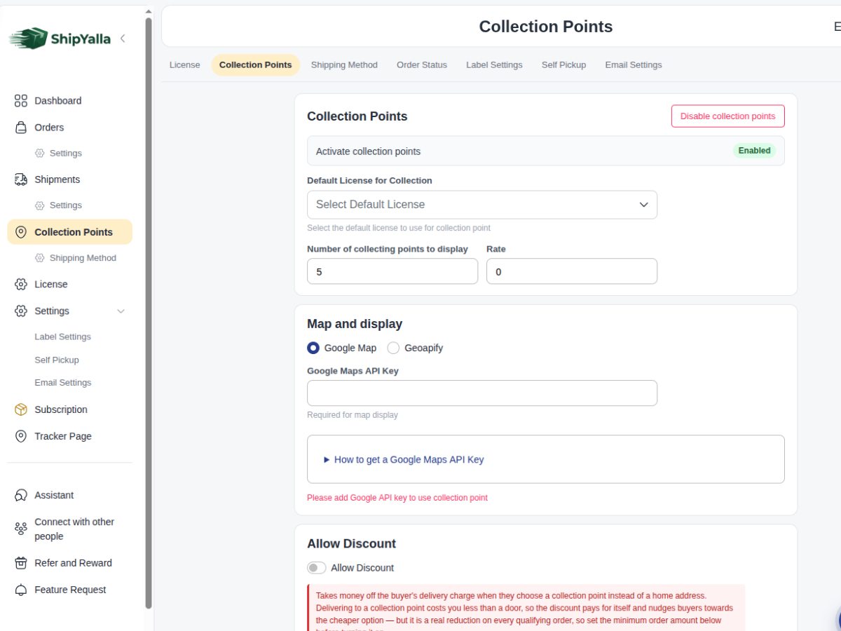The image size is (841, 631).
Task: Switch to the Shipping Method tab
Action: click(344, 65)
